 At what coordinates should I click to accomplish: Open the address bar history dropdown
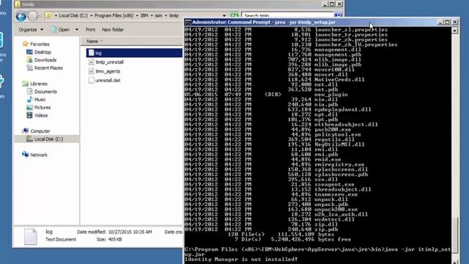tap(224, 15)
